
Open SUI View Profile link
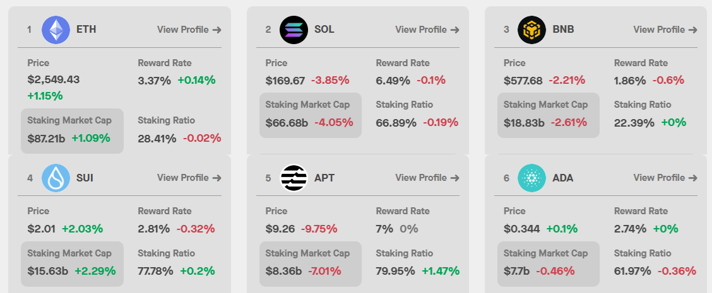[189, 178]
